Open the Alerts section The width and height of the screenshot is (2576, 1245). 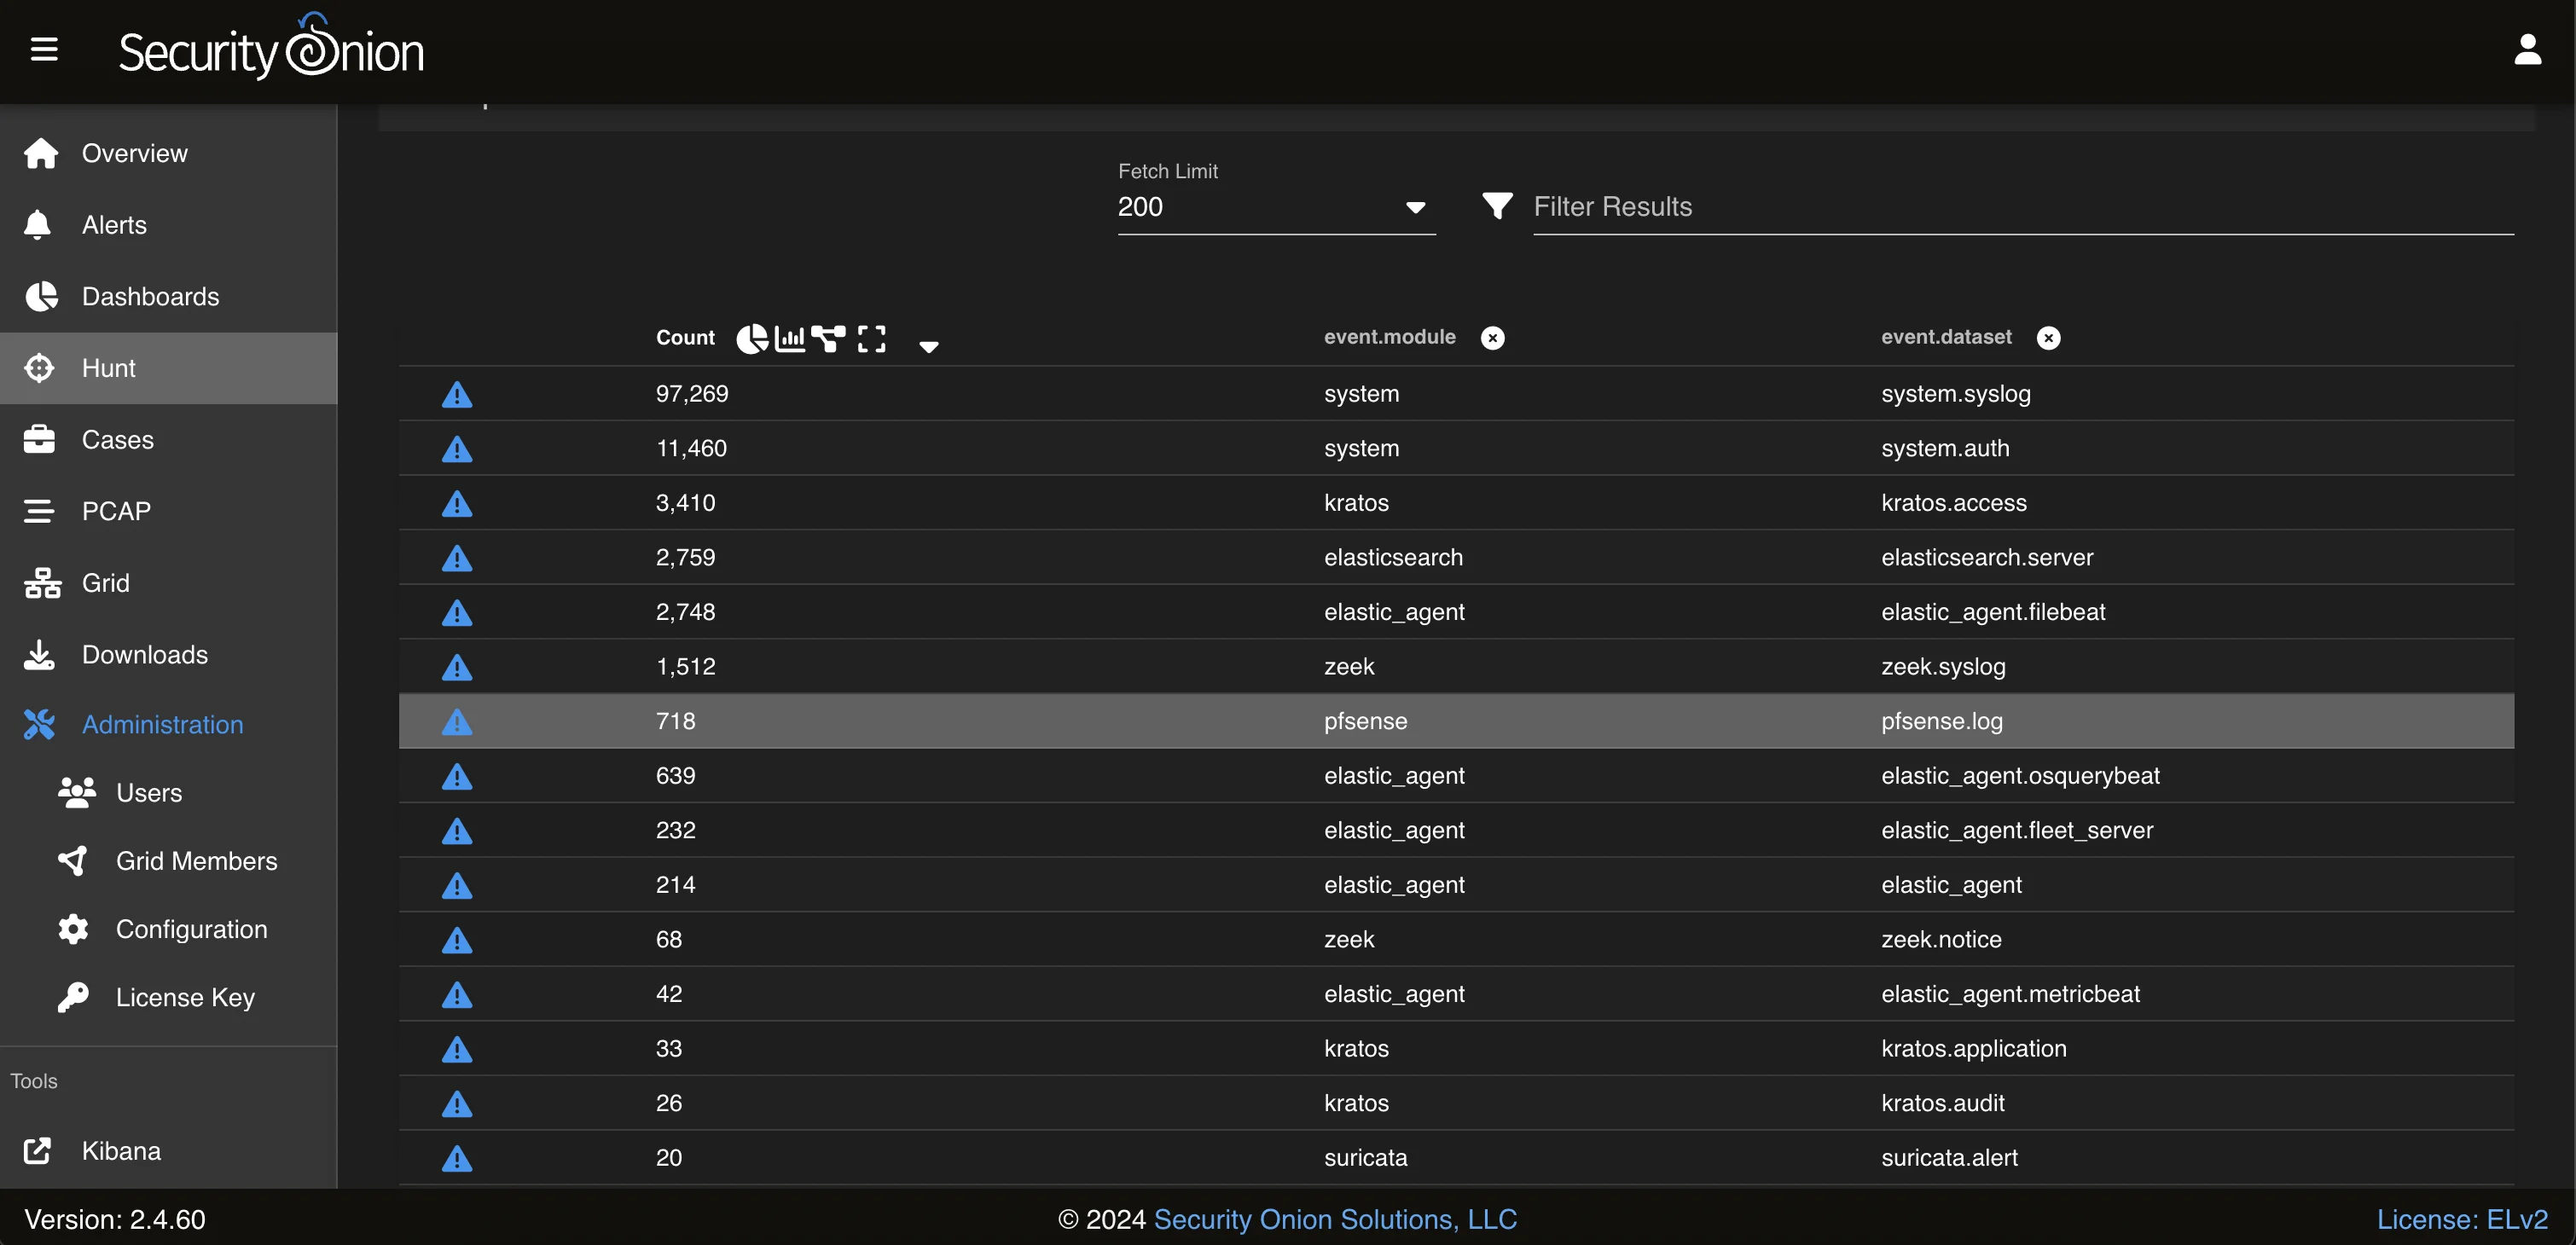(168, 225)
